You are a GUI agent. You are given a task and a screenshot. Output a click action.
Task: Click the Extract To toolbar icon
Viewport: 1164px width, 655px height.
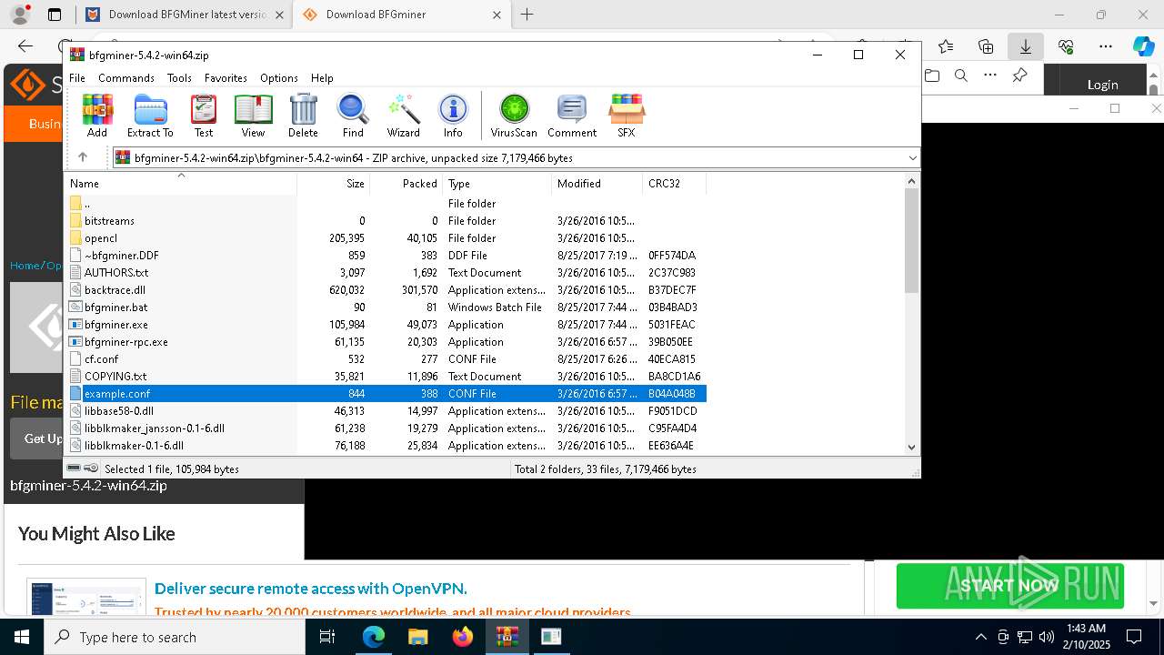point(150,115)
